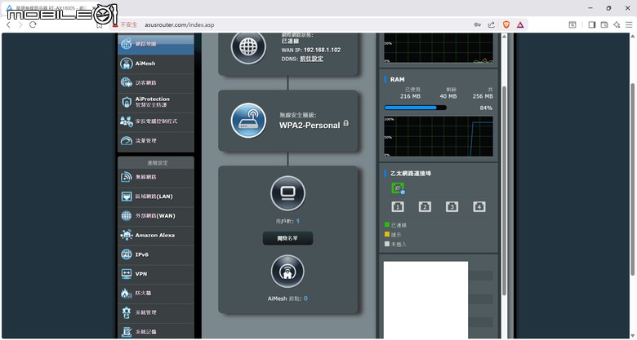The height and width of the screenshot is (340, 637).
Task: Click the lock icon beside WPA2-Personal
Action: coord(345,123)
